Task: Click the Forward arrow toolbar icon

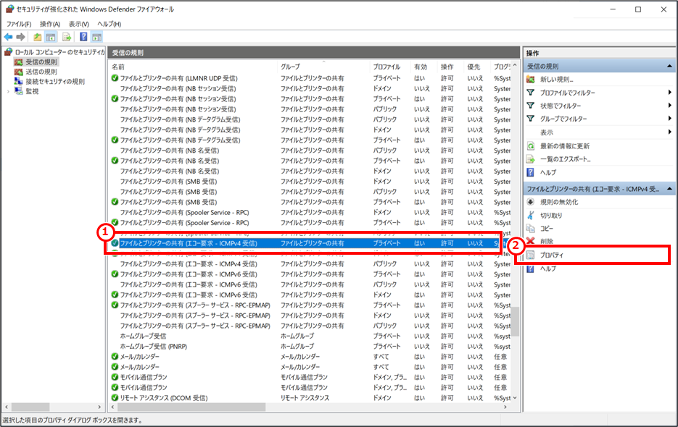Action: [x=21, y=37]
